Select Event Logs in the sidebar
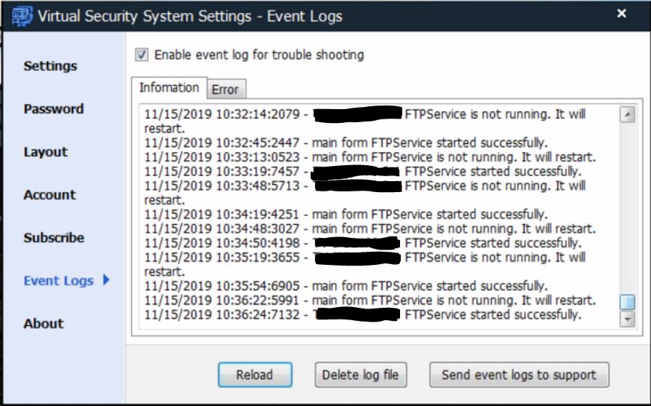Image resolution: width=651 pixels, height=406 pixels. click(58, 281)
